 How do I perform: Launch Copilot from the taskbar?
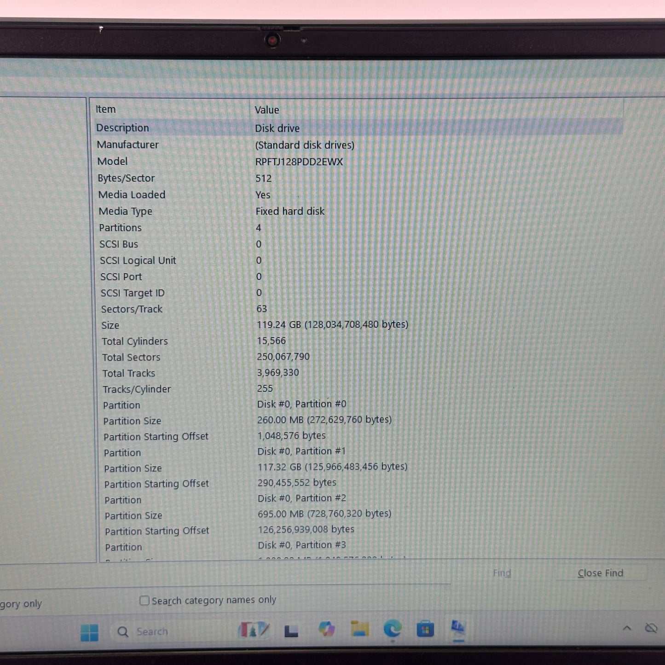click(326, 629)
